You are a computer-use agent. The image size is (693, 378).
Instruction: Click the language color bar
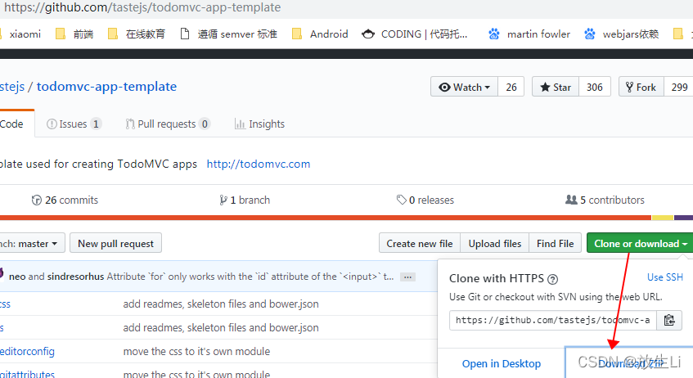coord(327,218)
